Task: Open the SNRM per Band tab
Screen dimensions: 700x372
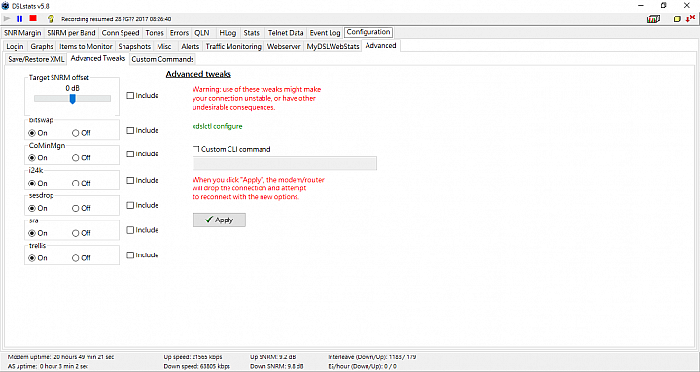Action: (71, 33)
